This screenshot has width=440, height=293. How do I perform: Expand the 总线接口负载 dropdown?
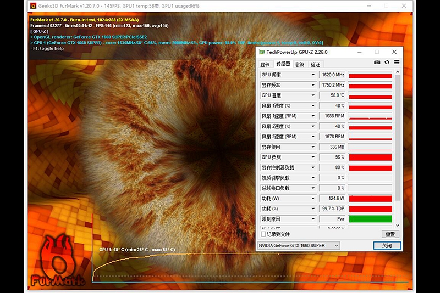tap(313, 188)
